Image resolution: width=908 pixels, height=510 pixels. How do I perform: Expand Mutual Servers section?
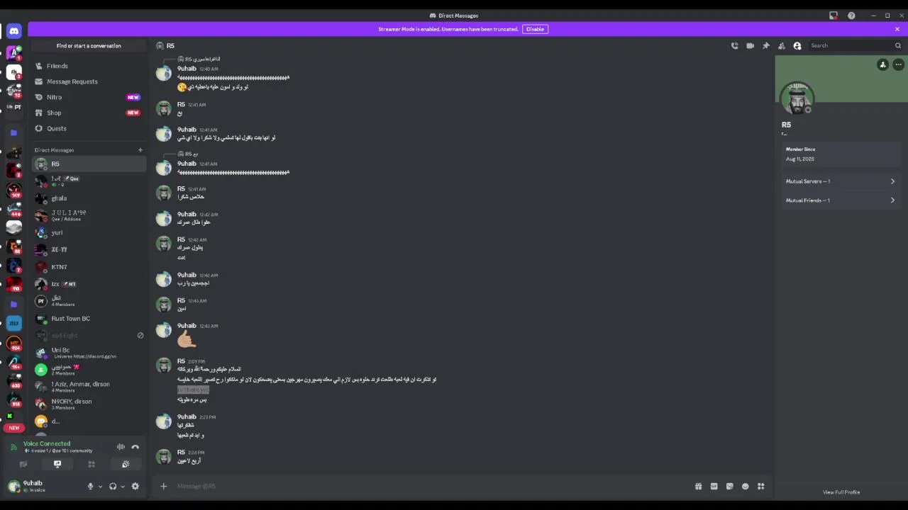click(840, 181)
